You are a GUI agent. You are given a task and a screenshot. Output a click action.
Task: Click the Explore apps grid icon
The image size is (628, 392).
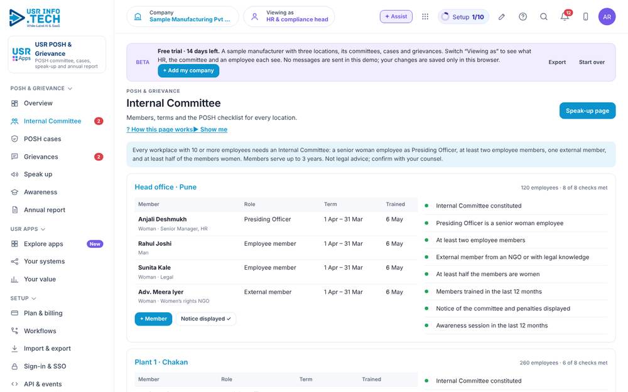click(x=14, y=244)
